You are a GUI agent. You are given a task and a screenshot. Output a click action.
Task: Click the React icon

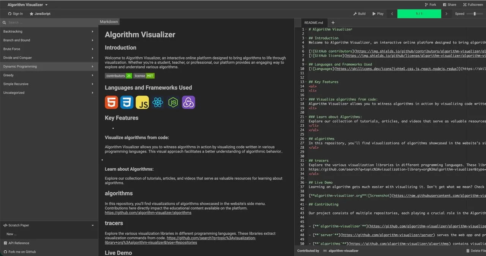coord(158,102)
